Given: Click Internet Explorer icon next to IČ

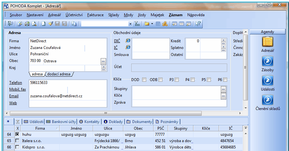Looking at the screenshot, I should coord(128,47).
